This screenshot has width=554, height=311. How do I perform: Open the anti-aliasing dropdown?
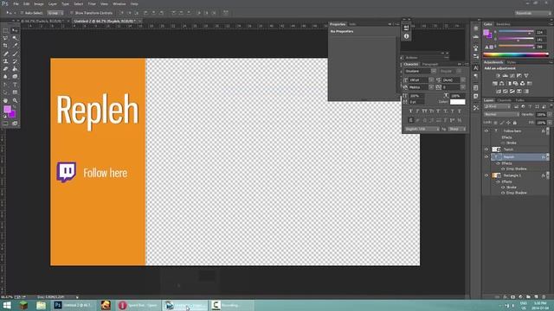[x=457, y=129]
